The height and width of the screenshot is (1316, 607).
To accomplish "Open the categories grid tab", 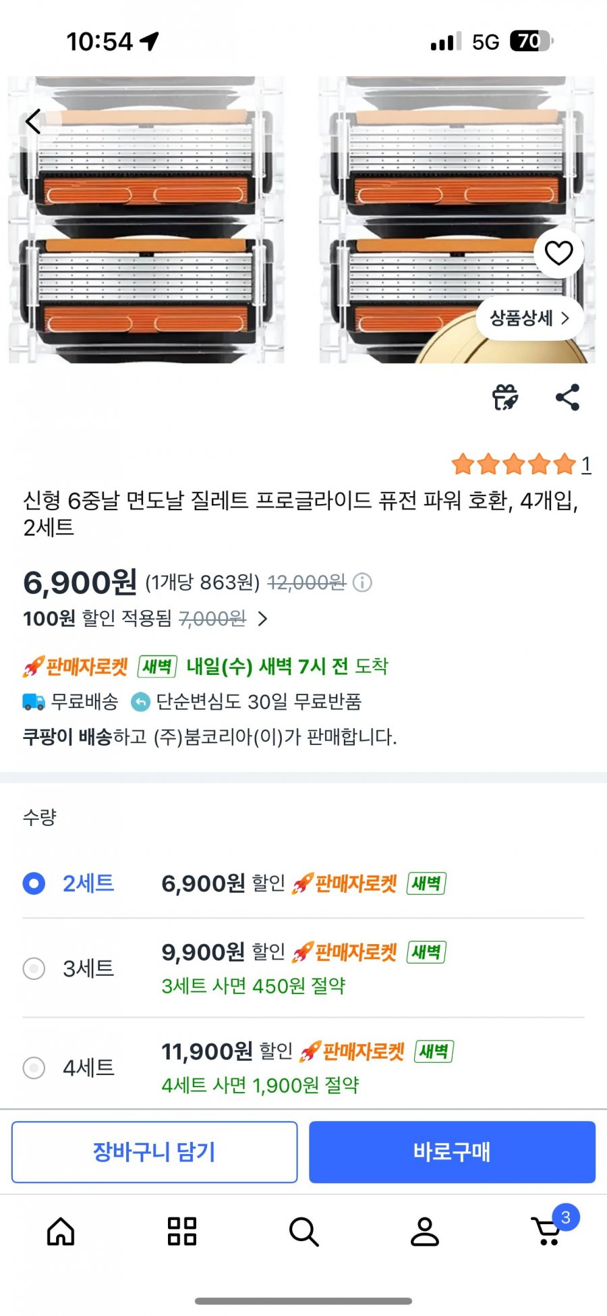I will pos(181,1231).
